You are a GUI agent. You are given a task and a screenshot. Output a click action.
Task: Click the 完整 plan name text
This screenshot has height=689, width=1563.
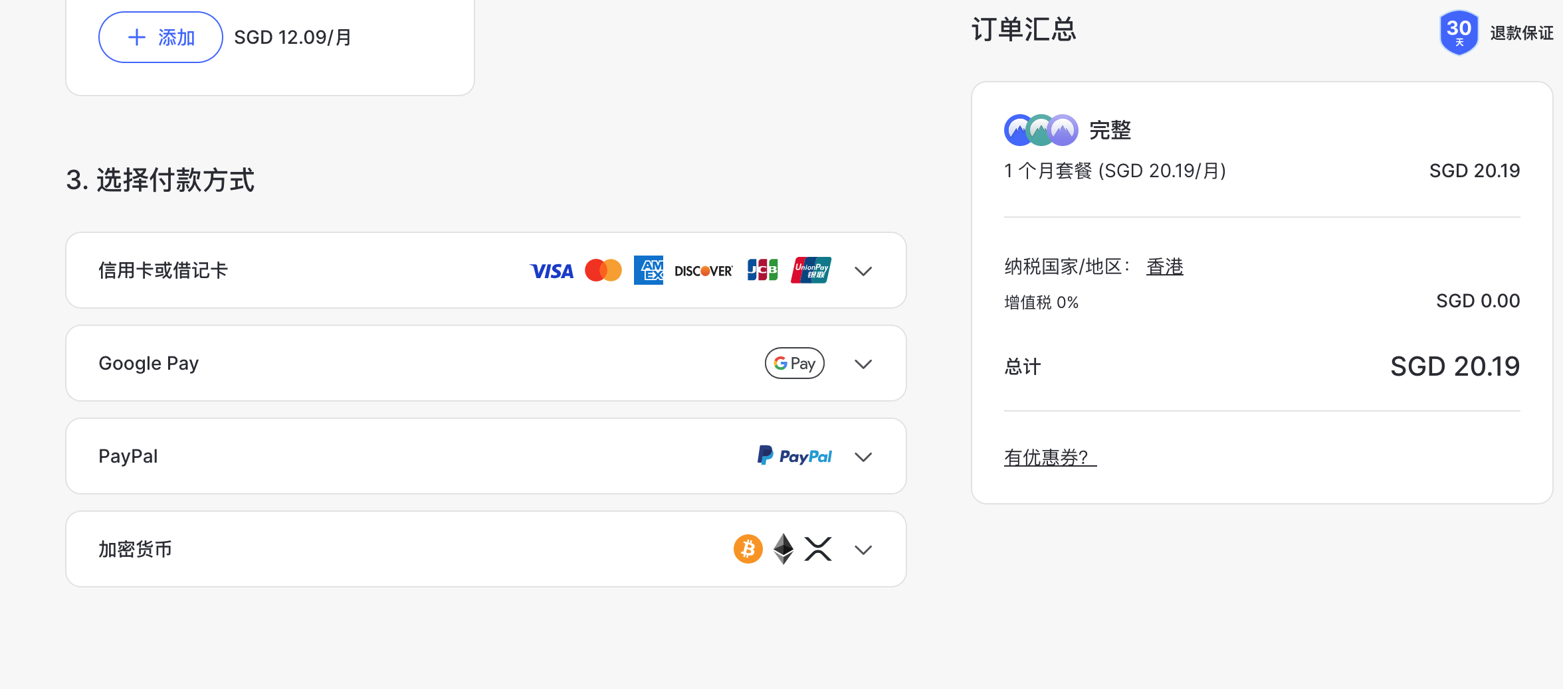[1110, 130]
